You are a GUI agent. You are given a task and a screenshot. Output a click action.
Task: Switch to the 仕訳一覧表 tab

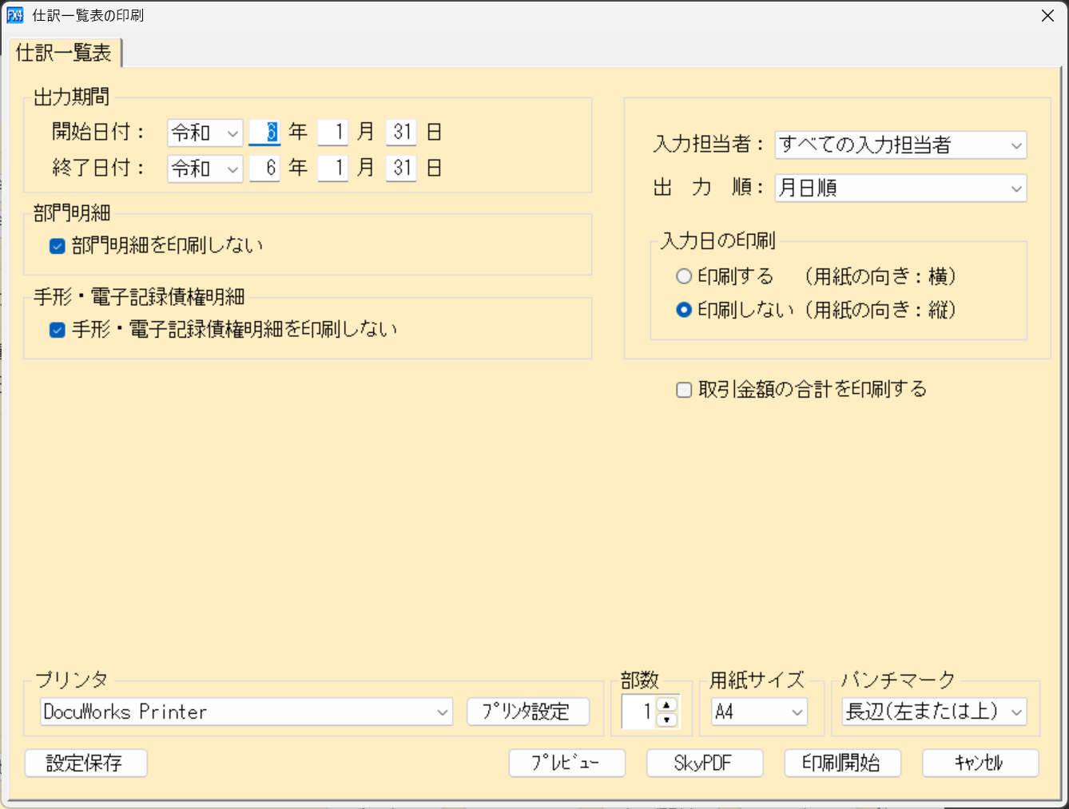[x=62, y=54]
